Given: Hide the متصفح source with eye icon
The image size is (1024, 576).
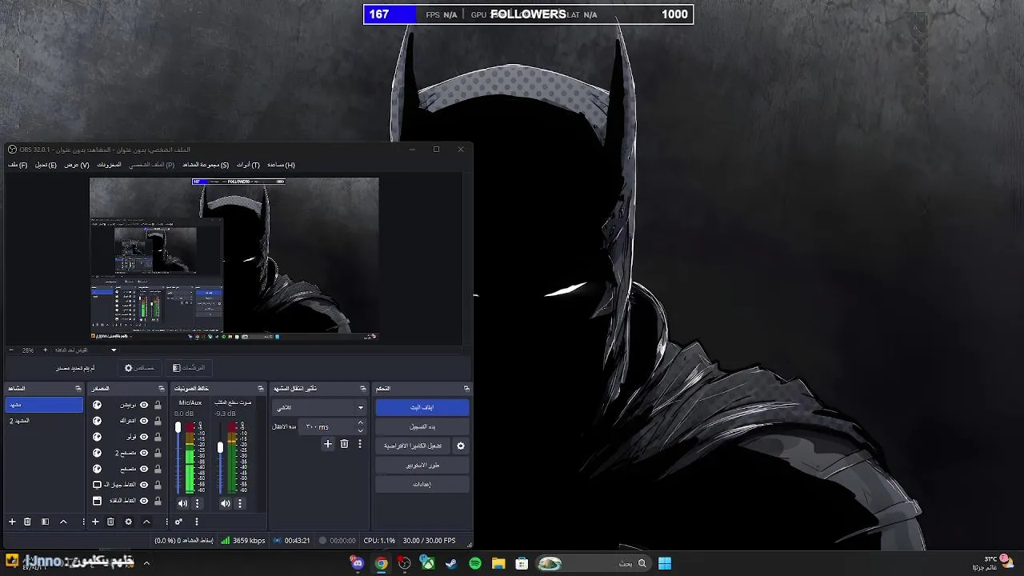Looking at the screenshot, I should click(x=145, y=469).
